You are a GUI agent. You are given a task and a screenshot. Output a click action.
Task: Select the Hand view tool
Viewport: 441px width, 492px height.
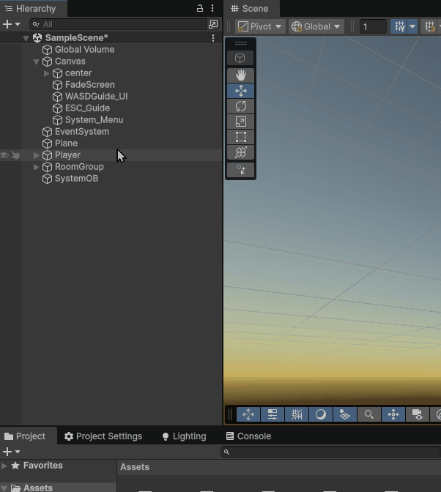(241, 75)
